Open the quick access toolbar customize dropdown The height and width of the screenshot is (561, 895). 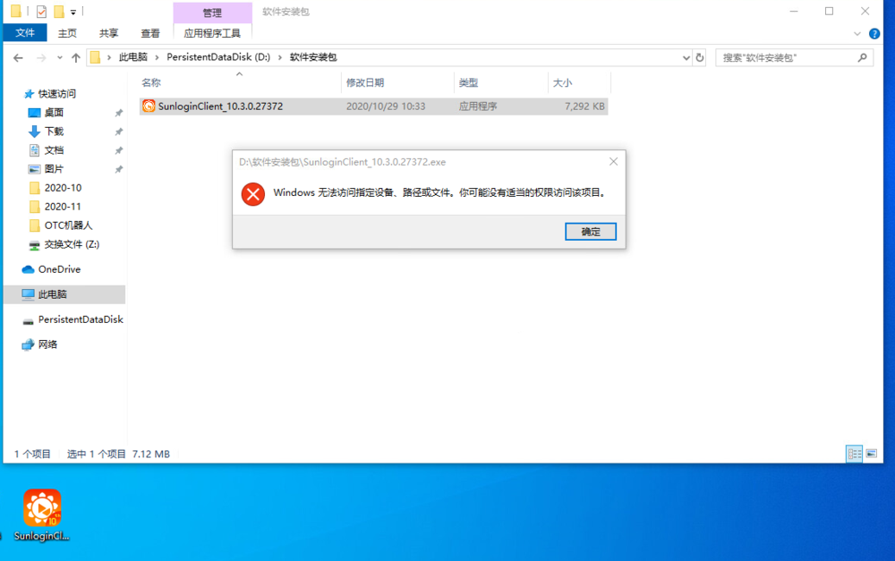tap(73, 12)
